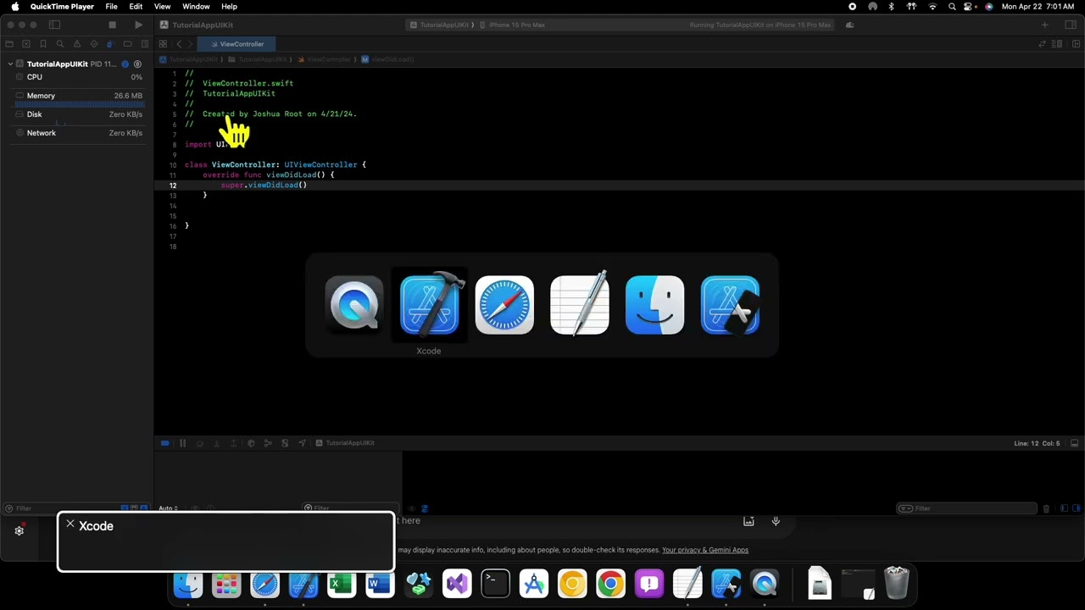Choose the iPhone 15 Pro Max destination

click(514, 25)
